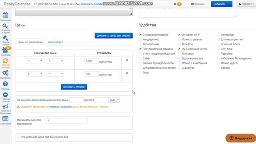This screenshot has height=144, width=256.
Task: Open the Поддержка support button
Action: 241,138
